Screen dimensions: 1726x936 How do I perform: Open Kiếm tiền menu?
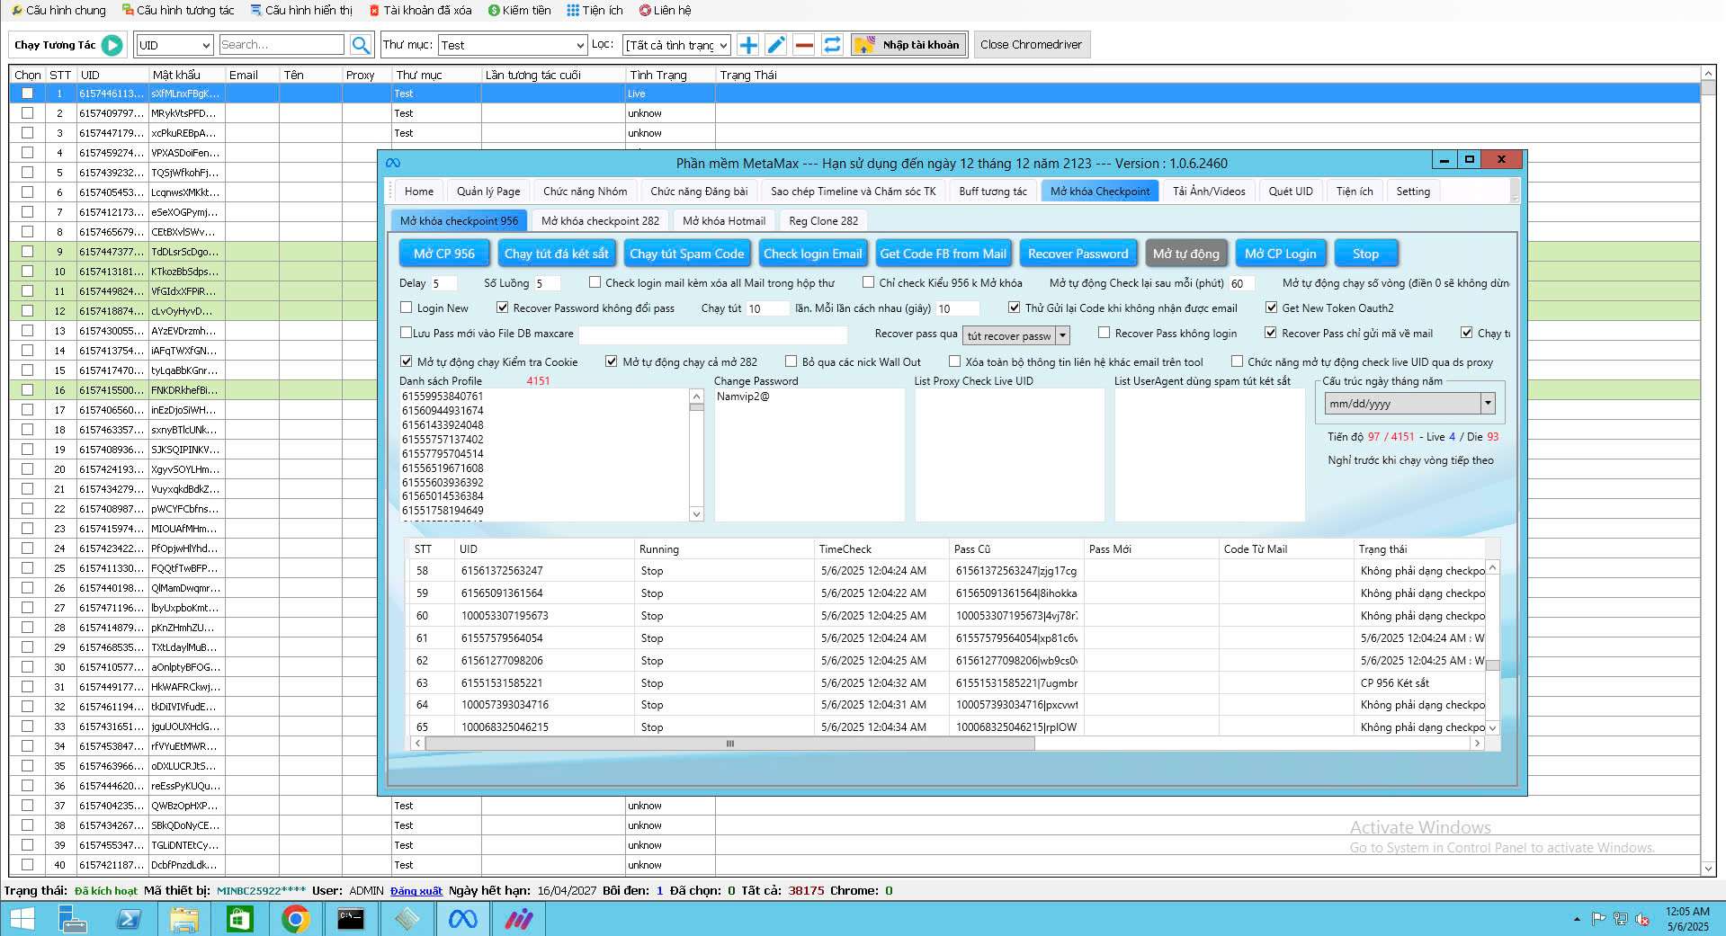(x=520, y=10)
